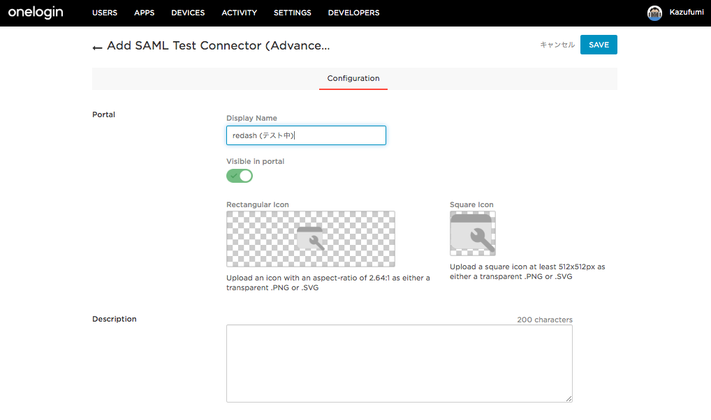Screen dimensions: 711x420
Task: Open the USERS menu
Action: (105, 13)
